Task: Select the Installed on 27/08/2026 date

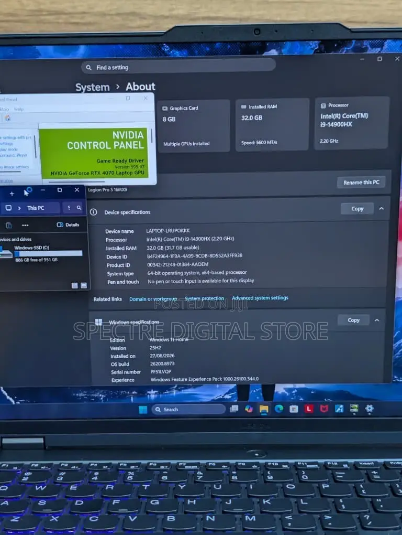Action: pyautogui.click(x=162, y=356)
